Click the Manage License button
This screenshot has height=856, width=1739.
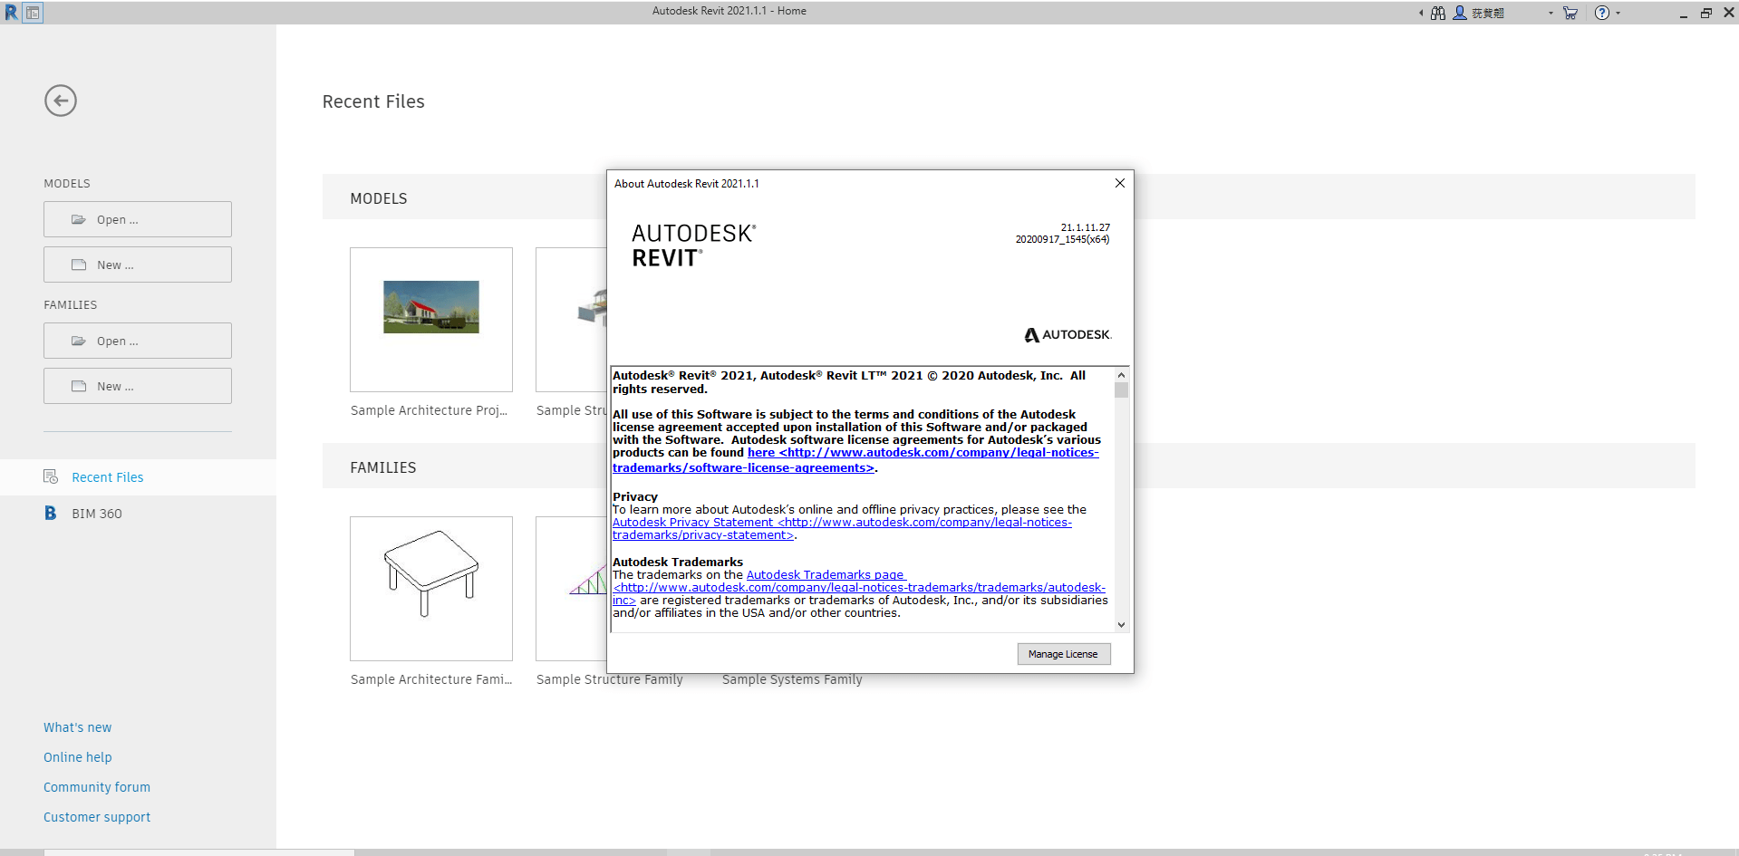coord(1064,654)
